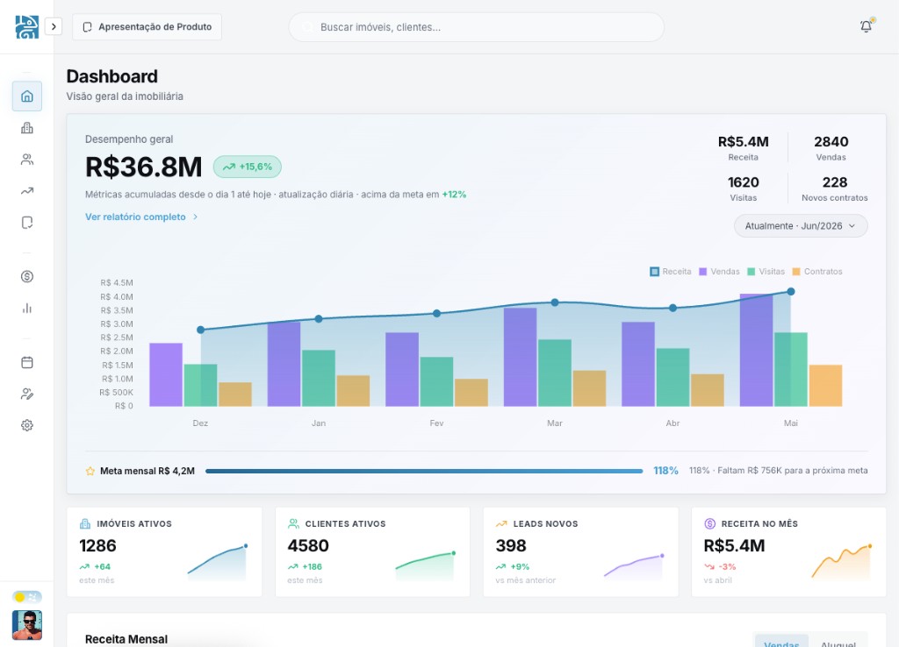
Task: Click the Meta mensal progress bar
Action: click(424, 471)
